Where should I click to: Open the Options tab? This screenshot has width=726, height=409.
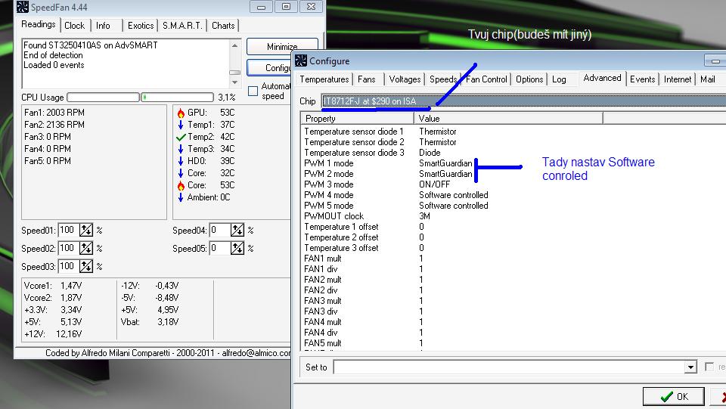[529, 79]
